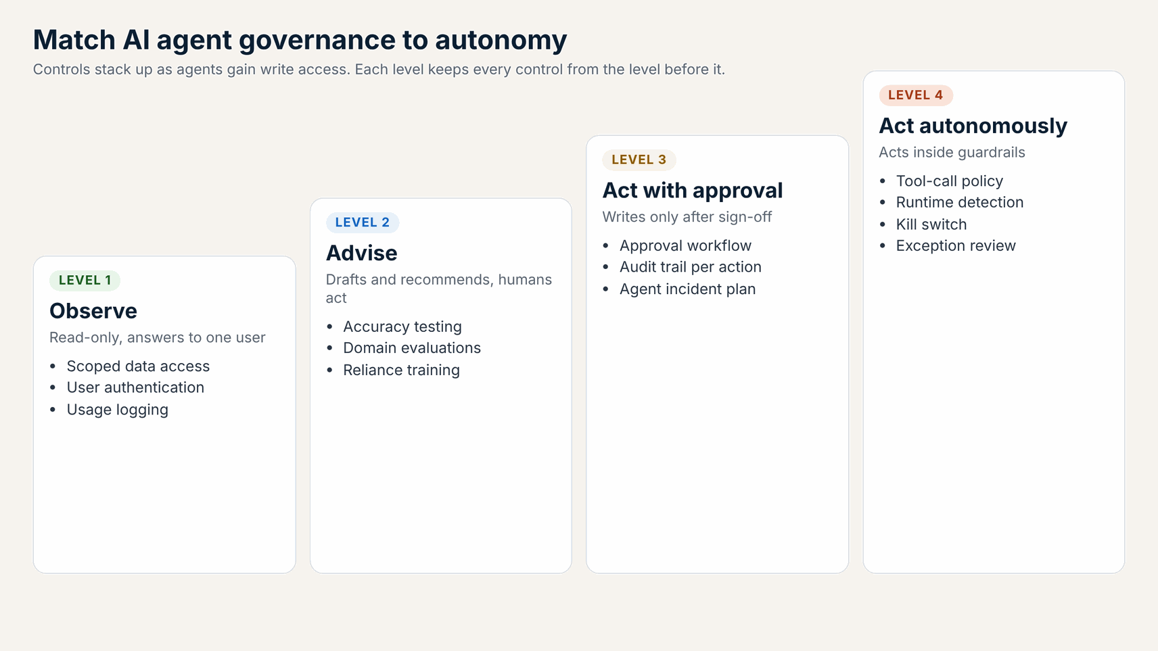Click the "Advise" card heading

coord(362,253)
